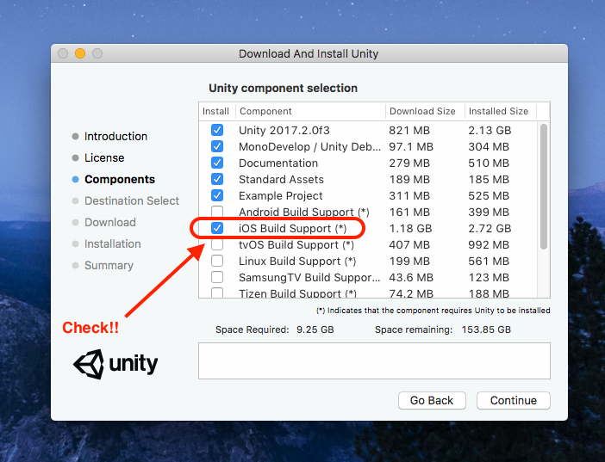The width and height of the screenshot is (605, 462).
Task: Enable SamsungTV Build Support checkbox
Action: 217,277
